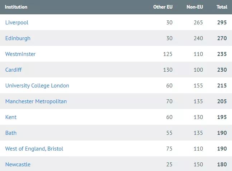
Task: Click the Institution column header
Action: [16, 7]
